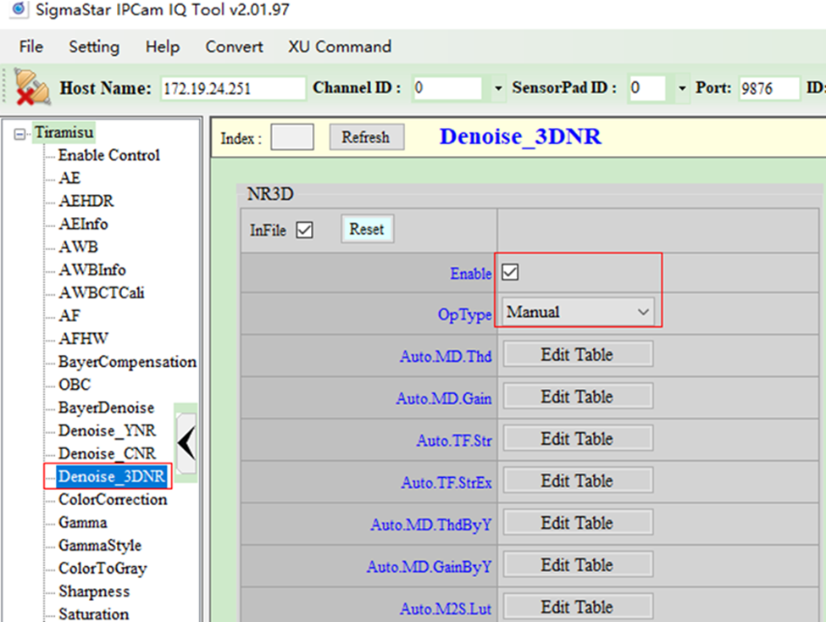
Task: Click the Host Name input field
Action: pos(231,88)
